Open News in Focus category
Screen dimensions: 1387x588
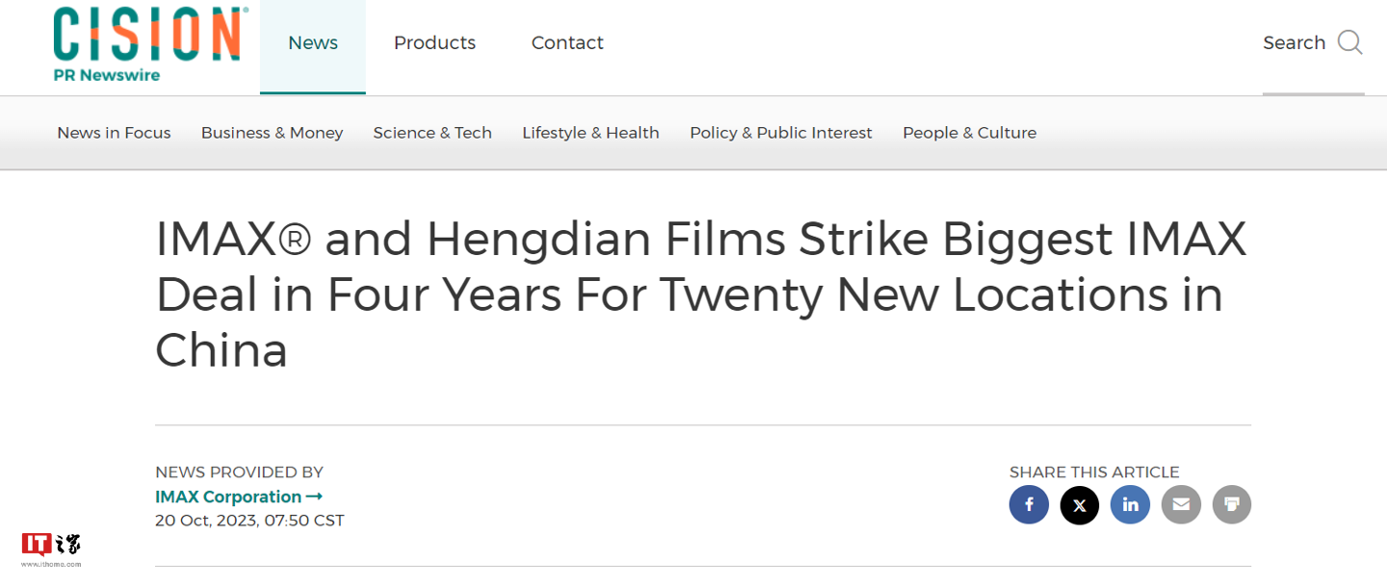pyautogui.click(x=114, y=133)
